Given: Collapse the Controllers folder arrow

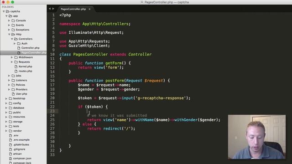Looking at the screenshot, I should [12, 39].
